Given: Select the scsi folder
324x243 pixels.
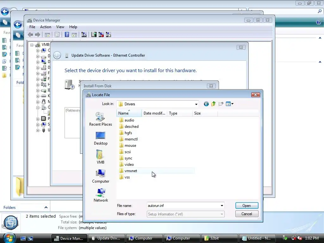Looking at the screenshot, I should pyautogui.click(x=125, y=152).
